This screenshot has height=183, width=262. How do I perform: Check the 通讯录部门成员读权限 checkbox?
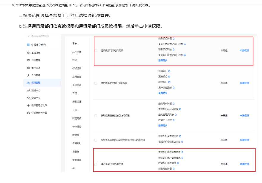(96, 164)
